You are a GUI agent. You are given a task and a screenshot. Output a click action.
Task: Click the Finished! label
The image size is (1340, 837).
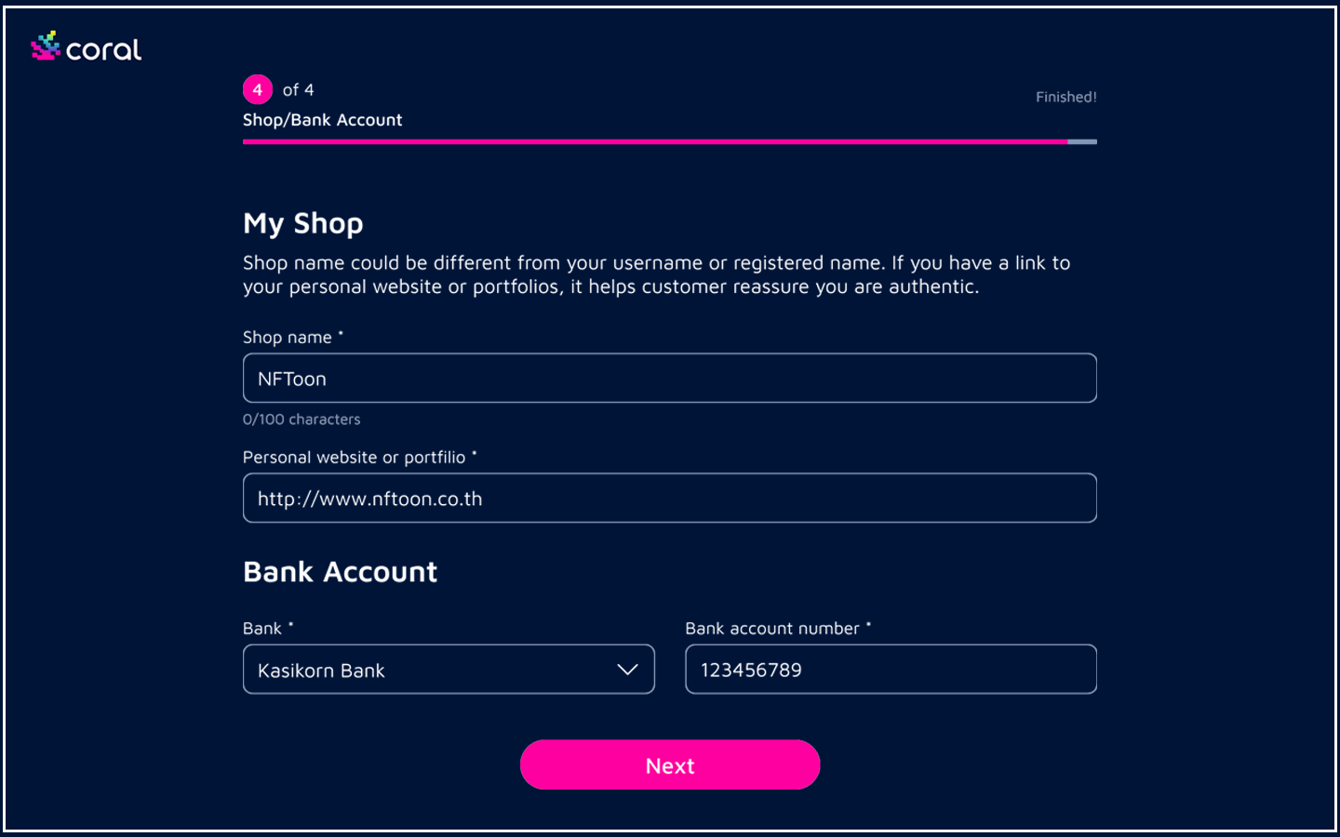tap(1066, 96)
